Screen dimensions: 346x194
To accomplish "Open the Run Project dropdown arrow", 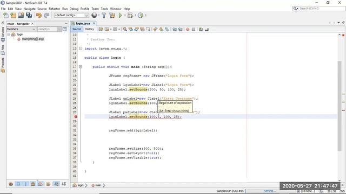I will click(x=125, y=15).
